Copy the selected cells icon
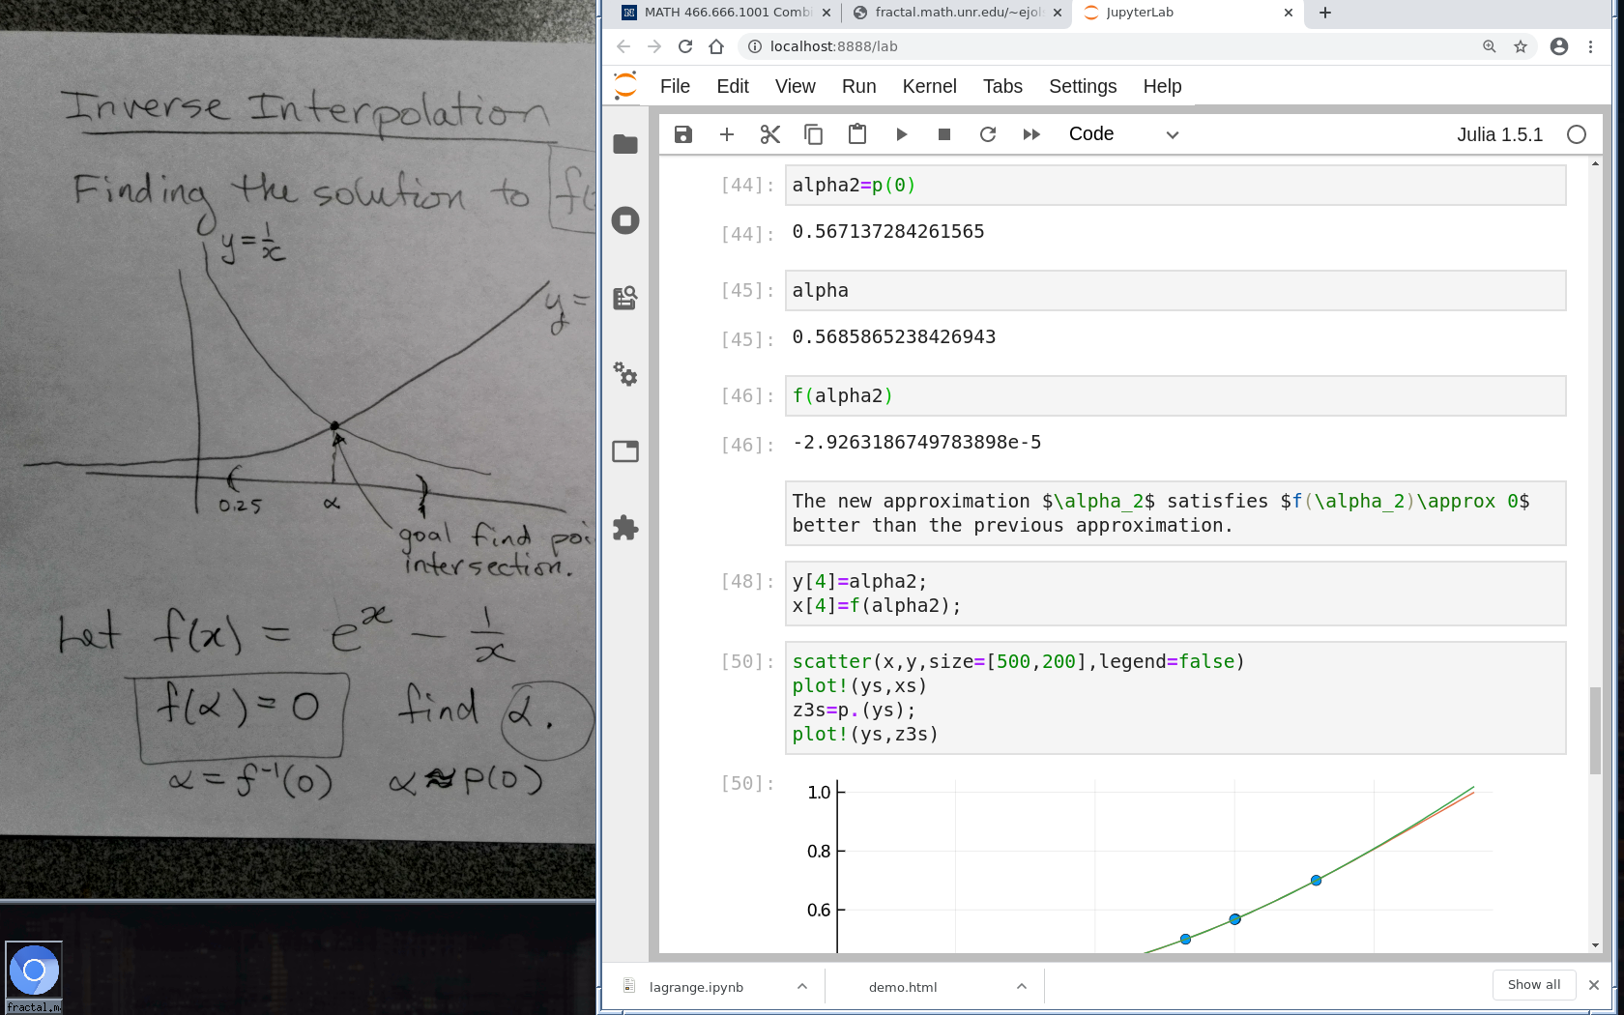 [x=814, y=134]
